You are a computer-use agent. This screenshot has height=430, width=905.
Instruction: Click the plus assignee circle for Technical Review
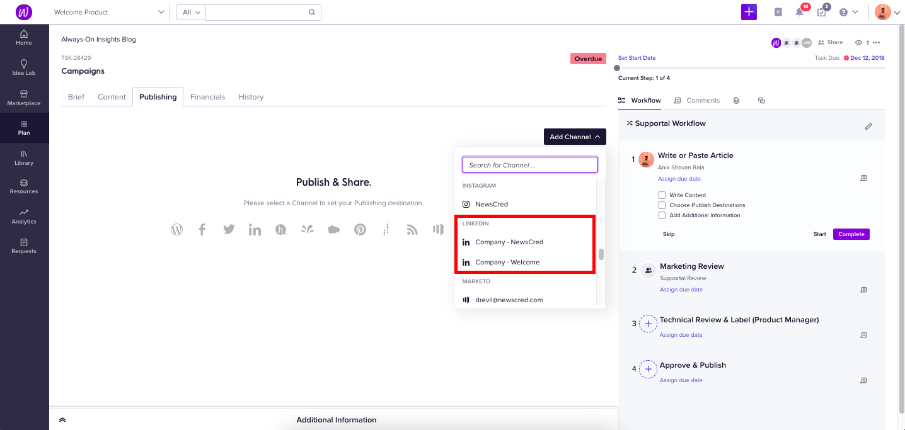pos(648,324)
